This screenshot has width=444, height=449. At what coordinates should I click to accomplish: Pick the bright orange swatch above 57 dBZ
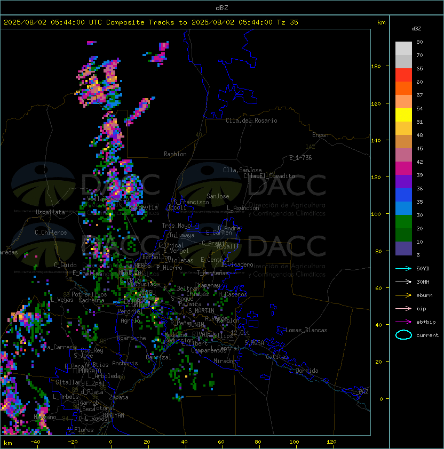coord(403,89)
